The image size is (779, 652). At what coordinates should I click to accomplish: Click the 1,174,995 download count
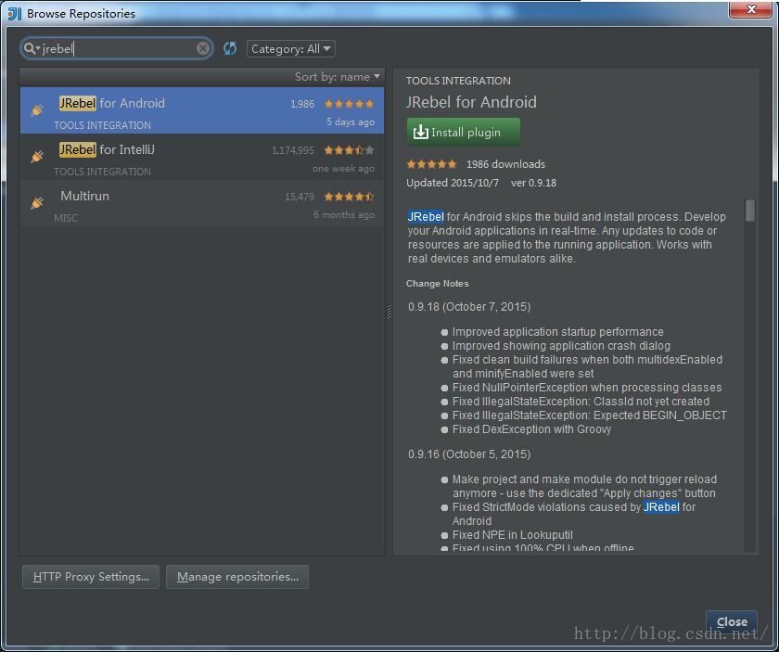pyautogui.click(x=293, y=150)
